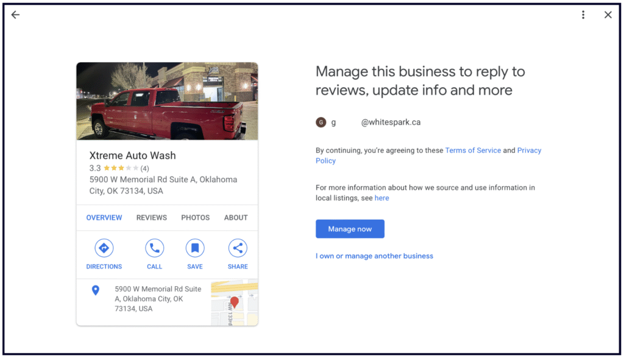Tap the Directions icon
The height and width of the screenshot is (358, 624).
pyautogui.click(x=104, y=248)
